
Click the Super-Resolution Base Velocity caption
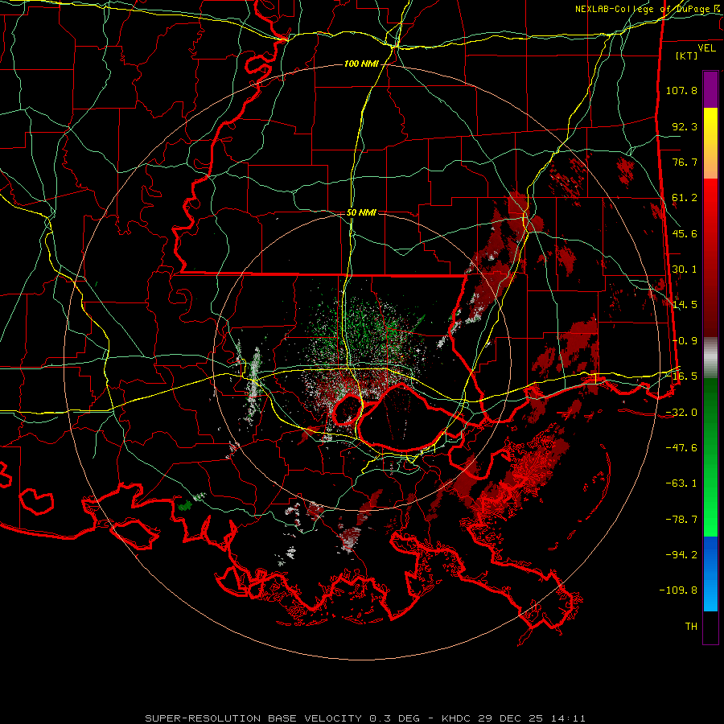pos(364,718)
